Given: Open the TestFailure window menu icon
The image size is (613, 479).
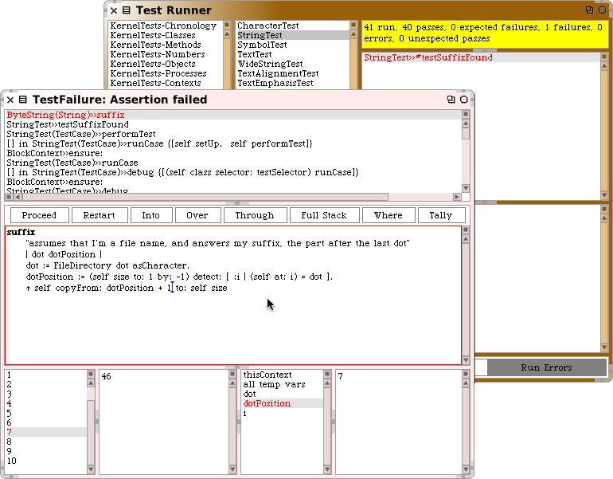Looking at the screenshot, I should coord(23,100).
